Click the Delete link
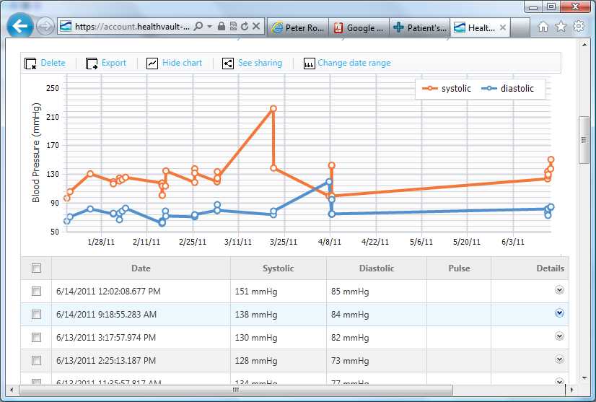The image size is (596, 402). click(x=53, y=63)
